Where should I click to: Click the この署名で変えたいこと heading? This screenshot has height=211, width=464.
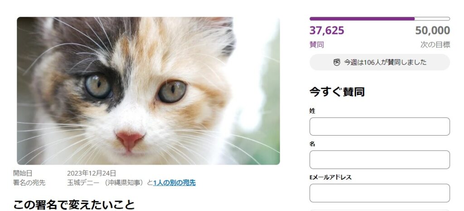(74, 205)
